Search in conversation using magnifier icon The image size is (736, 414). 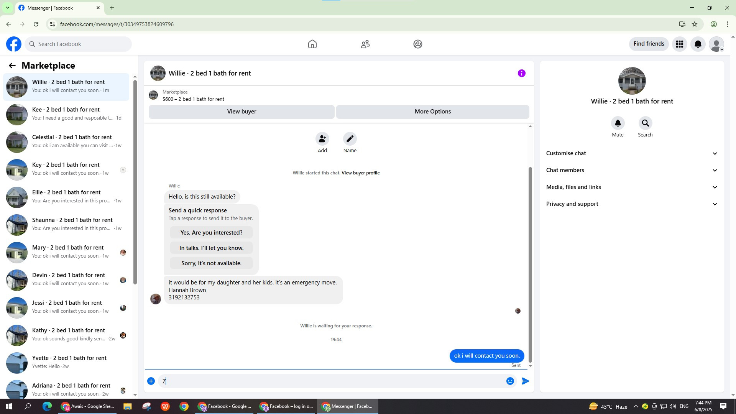(x=645, y=123)
